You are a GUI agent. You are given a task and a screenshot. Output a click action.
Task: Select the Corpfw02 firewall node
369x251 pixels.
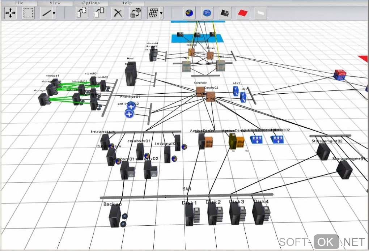pyautogui.click(x=211, y=97)
